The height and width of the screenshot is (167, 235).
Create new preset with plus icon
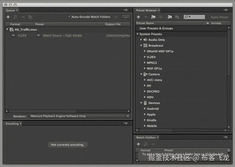point(138,17)
